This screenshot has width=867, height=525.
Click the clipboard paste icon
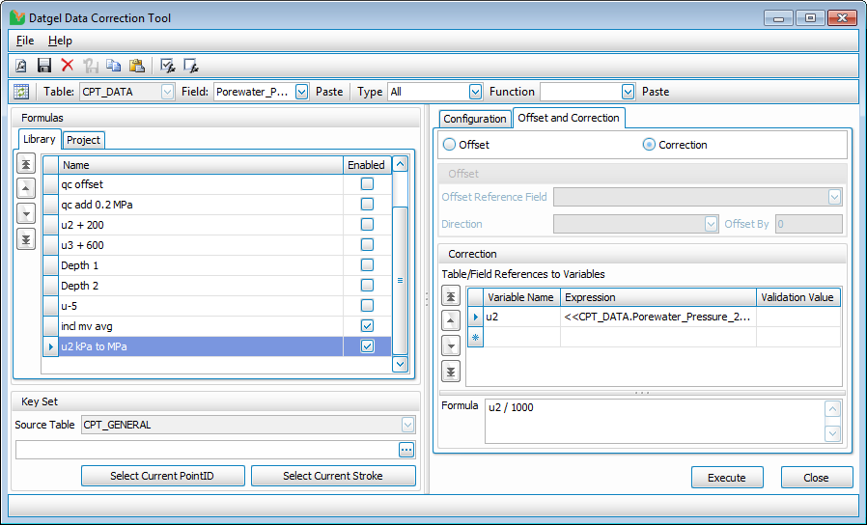click(x=137, y=66)
